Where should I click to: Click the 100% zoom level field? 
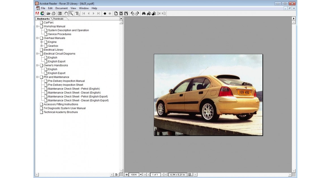(x=134, y=175)
